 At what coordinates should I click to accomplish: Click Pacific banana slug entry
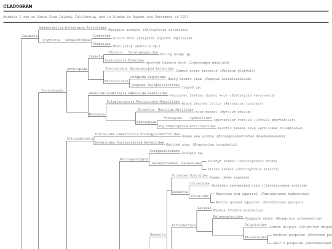coord(260,128)
